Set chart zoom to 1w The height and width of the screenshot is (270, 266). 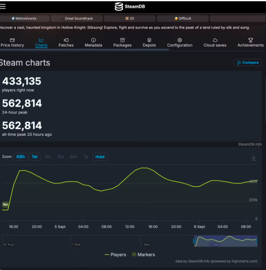point(35,157)
